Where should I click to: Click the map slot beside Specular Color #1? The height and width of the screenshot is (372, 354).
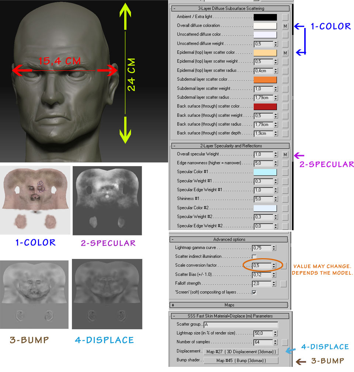click(285, 172)
